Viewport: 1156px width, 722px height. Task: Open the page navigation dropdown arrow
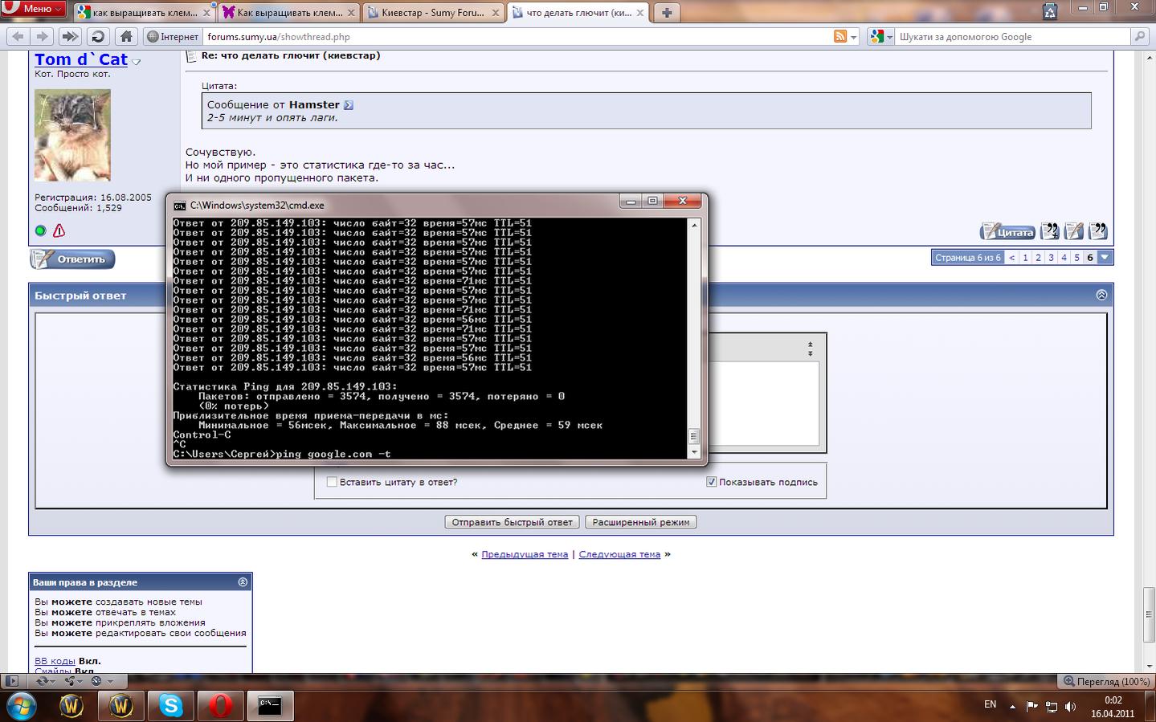coord(1105,257)
